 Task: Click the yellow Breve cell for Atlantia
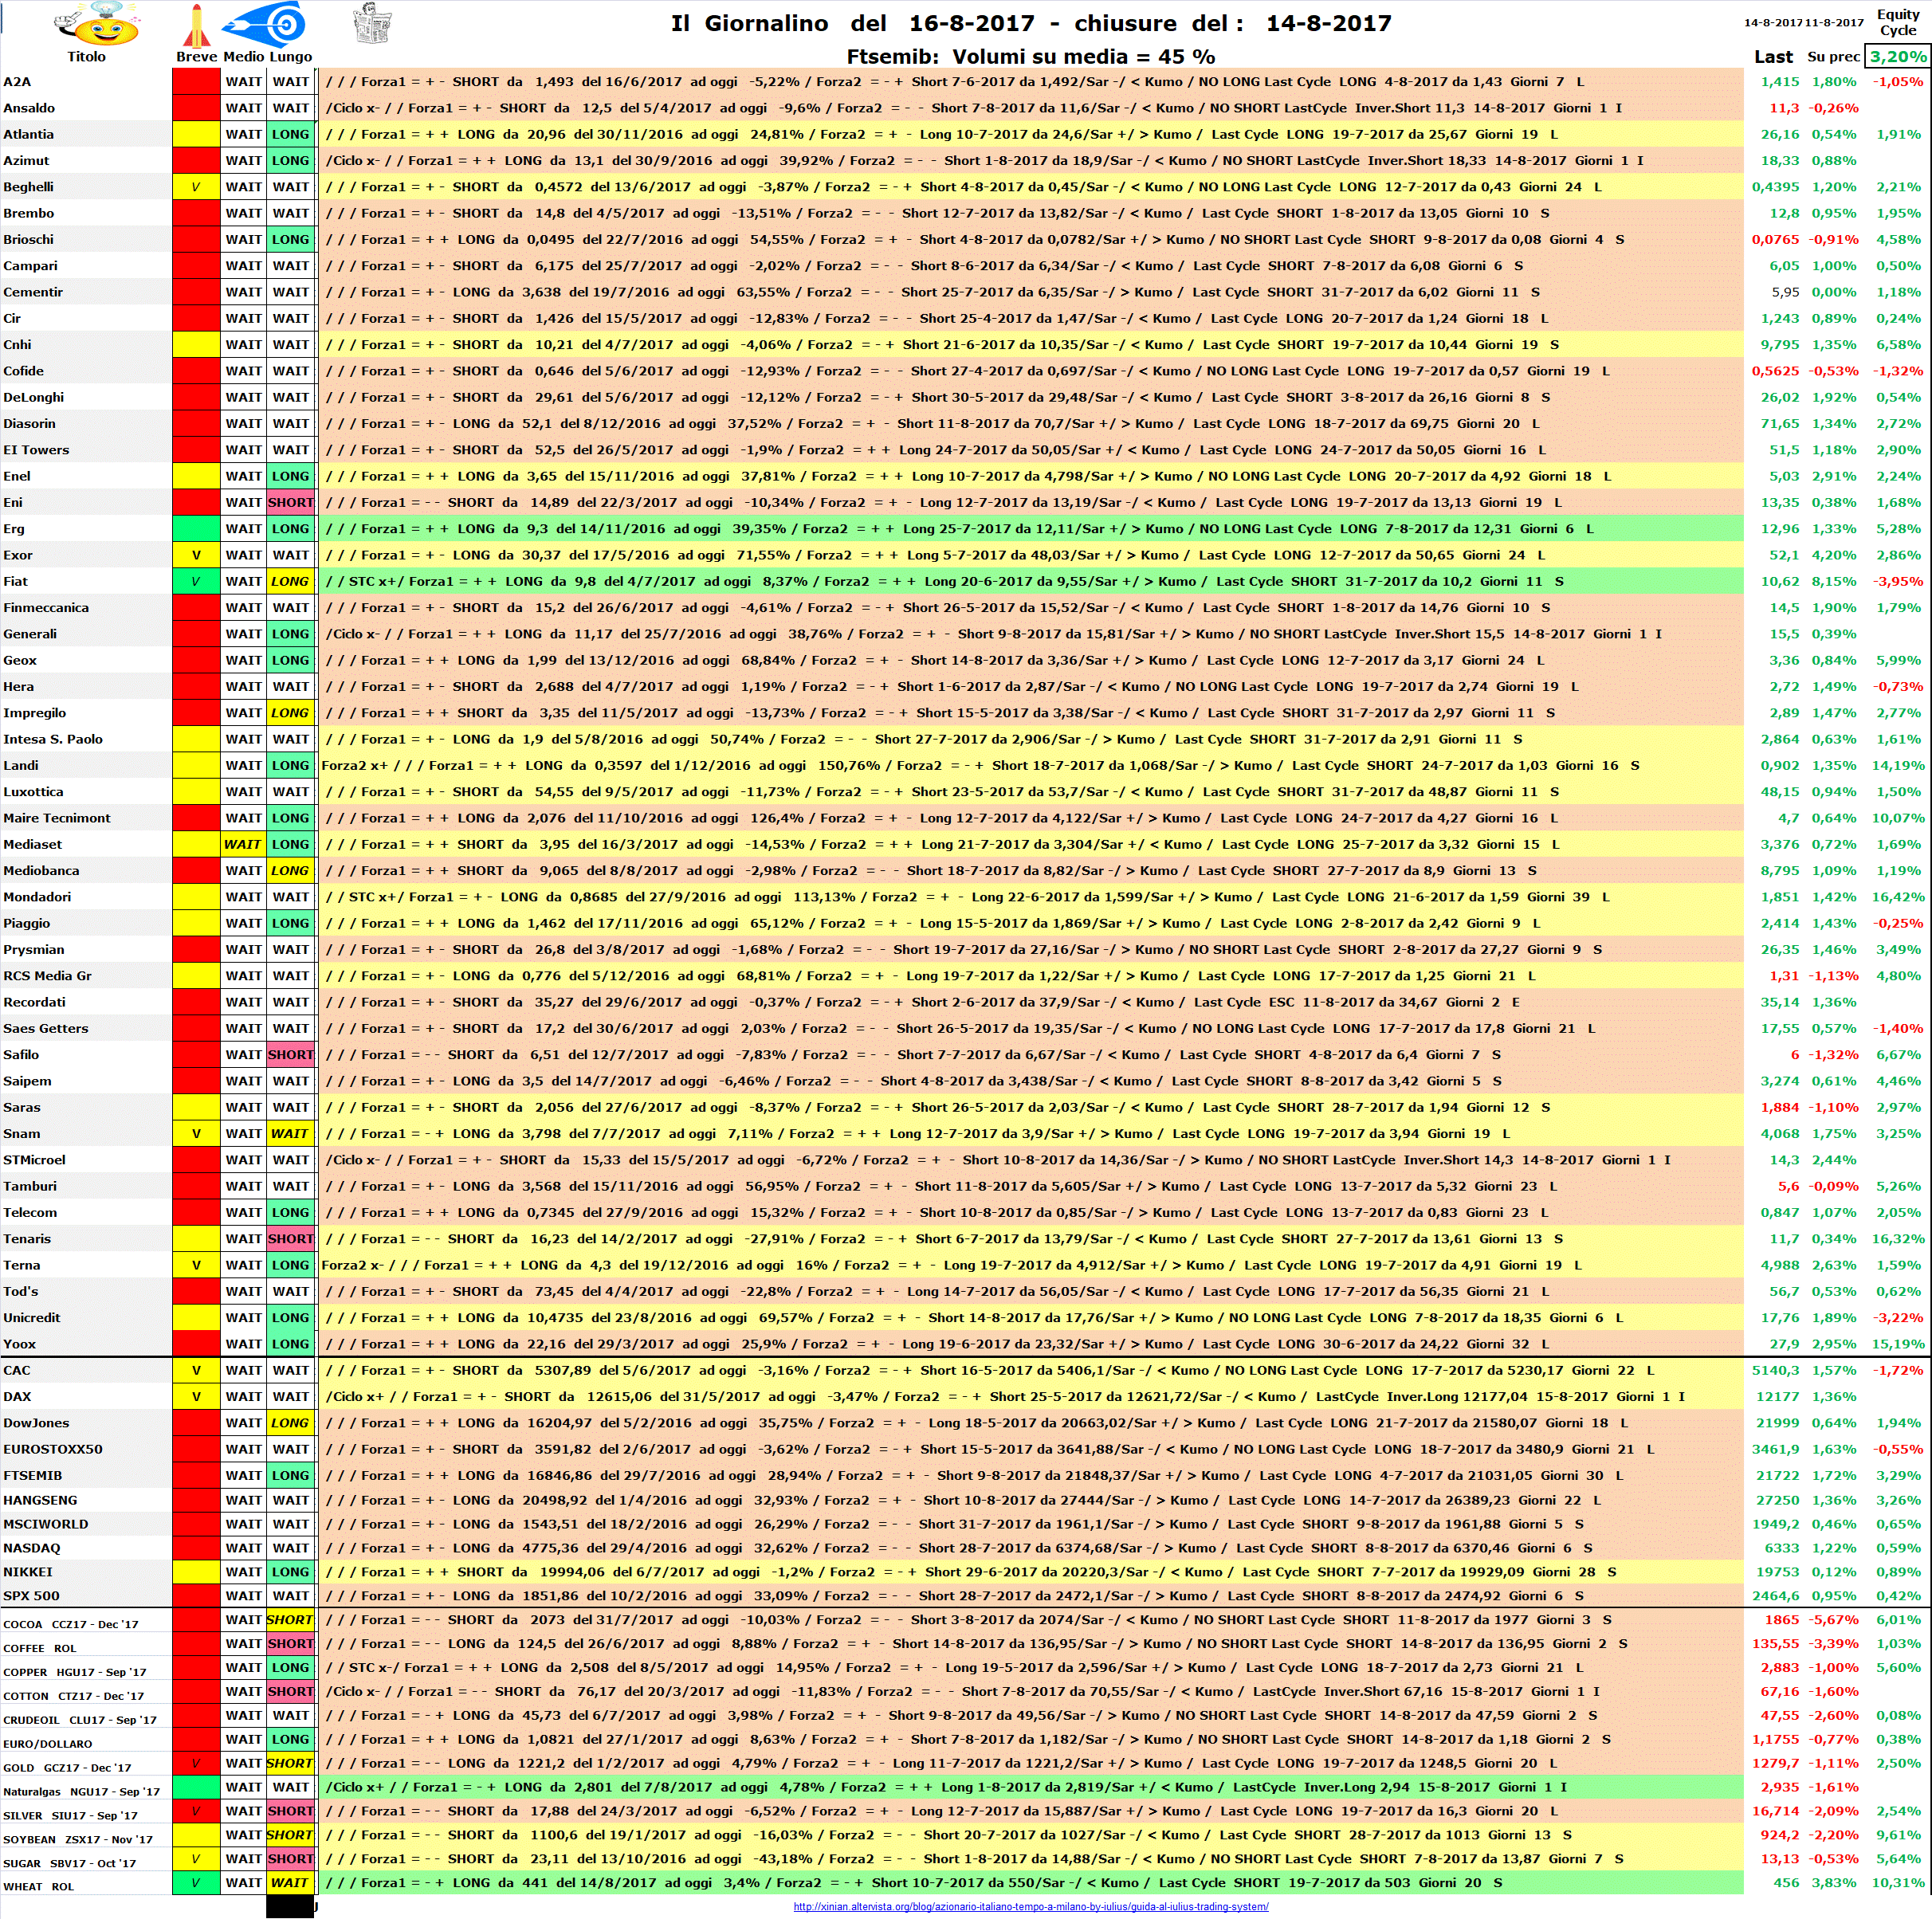pyautogui.click(x=196, y=134)
